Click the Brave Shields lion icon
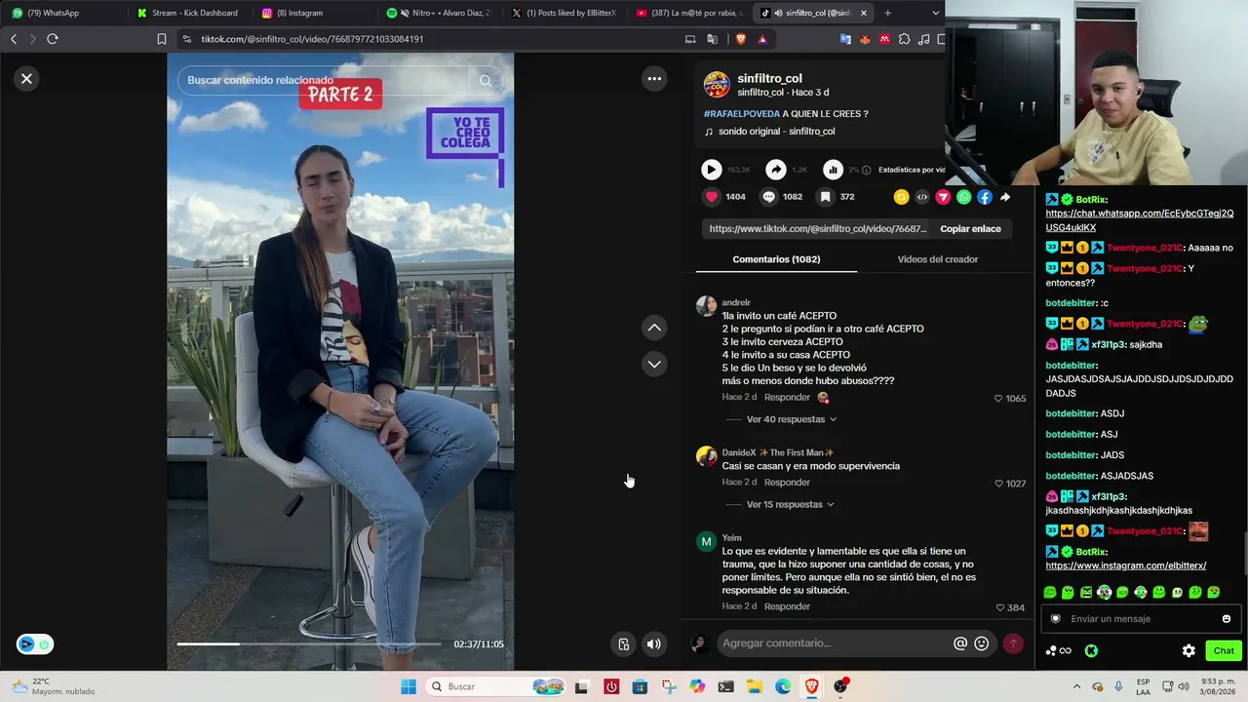Viewport: 1248px width, 702px height. 740,39
